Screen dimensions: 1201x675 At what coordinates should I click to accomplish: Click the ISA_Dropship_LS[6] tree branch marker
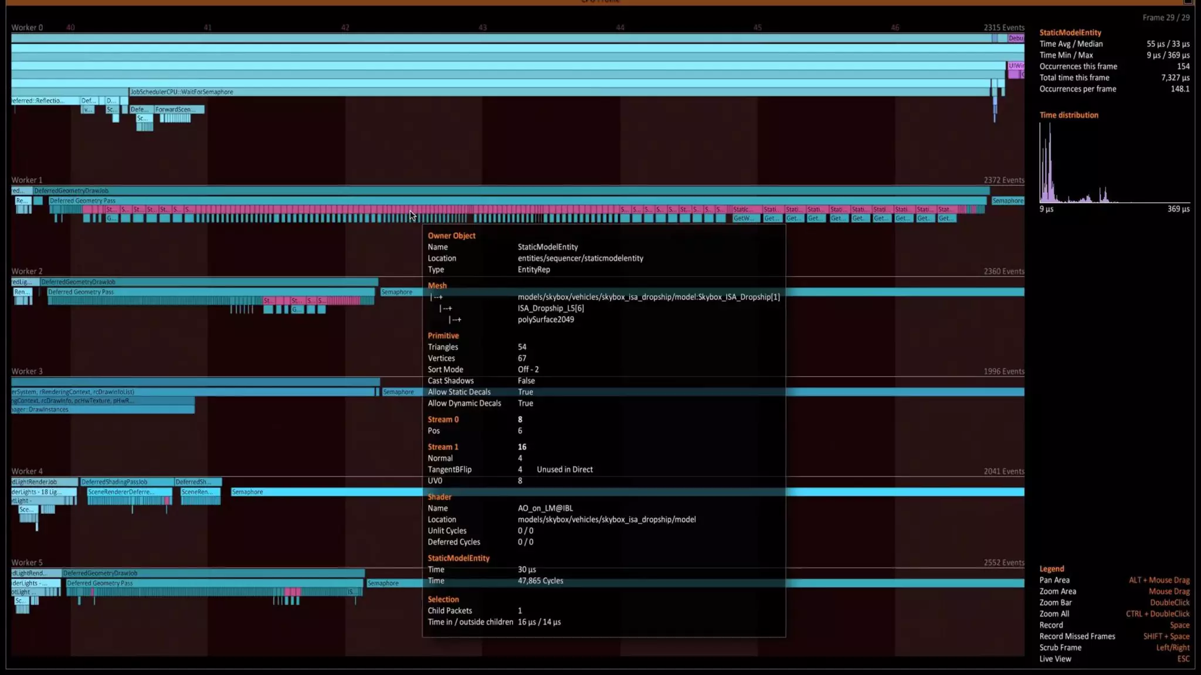pos(446,308)
